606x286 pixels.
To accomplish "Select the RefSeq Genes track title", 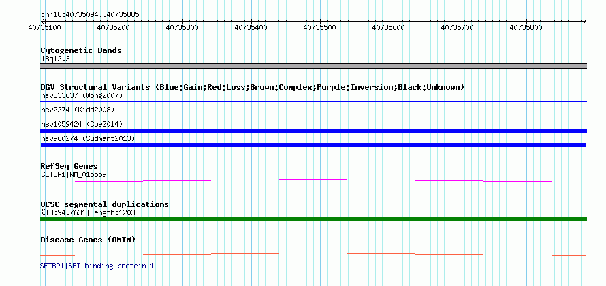I will (x=69, y=167).
